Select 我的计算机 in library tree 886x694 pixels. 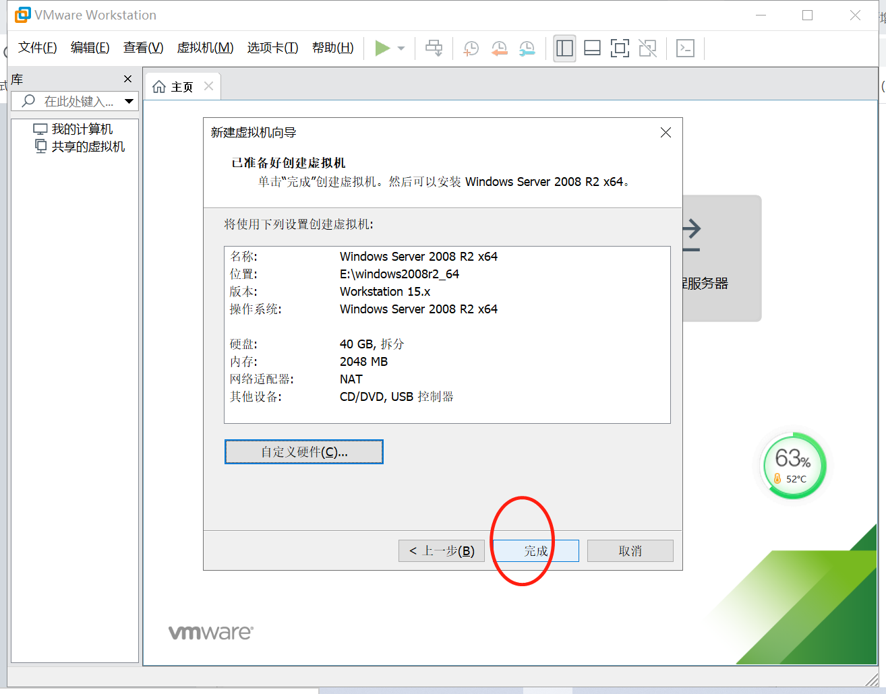(x=73, y=129)
